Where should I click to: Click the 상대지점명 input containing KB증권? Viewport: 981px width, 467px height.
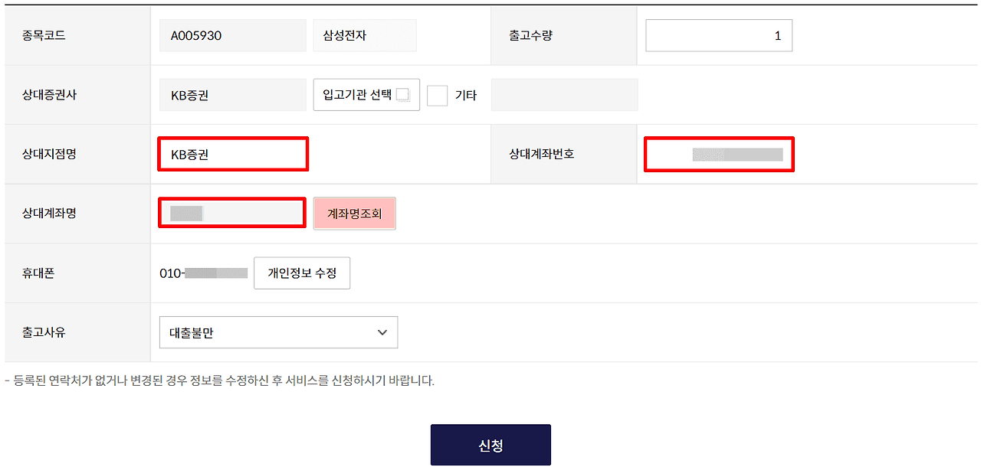click(x=233, y=154)
